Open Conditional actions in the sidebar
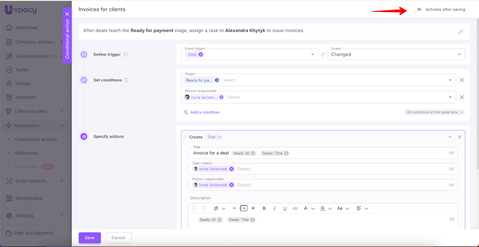Image resolution: width=479 pixels, height=247 pixels. tap(36, 139)
